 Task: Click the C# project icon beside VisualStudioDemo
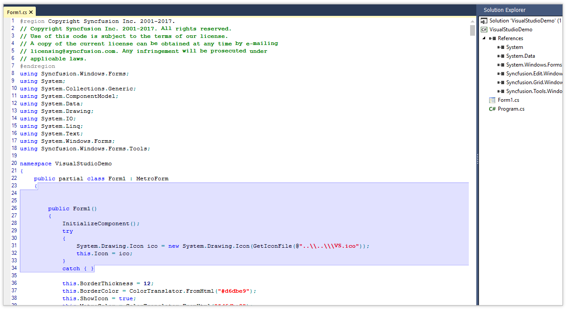(x=484, y=30)
